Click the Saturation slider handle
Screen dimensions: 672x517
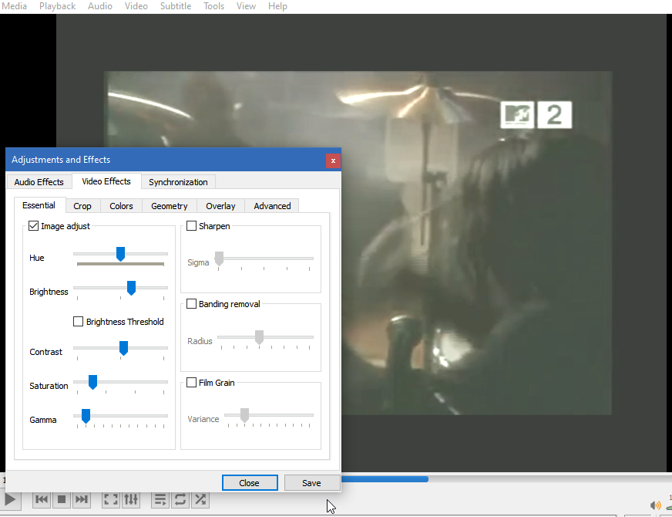tap(92, 382)
